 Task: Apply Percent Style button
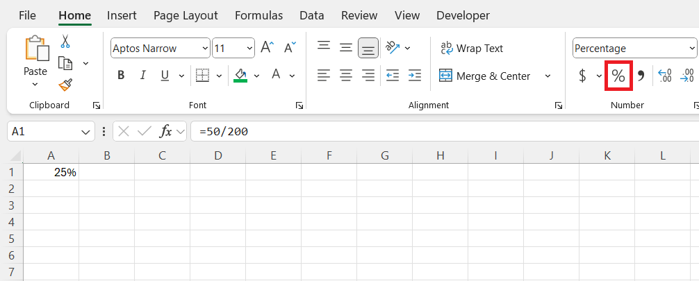(x=618, y=76)
